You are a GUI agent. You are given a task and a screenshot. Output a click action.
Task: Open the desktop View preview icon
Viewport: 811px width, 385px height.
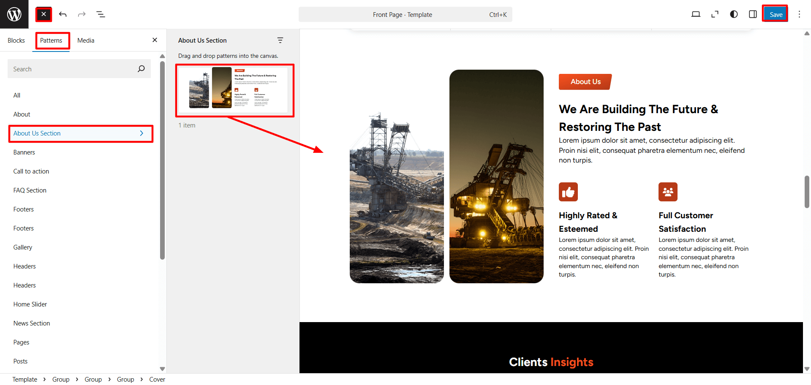click(x=696, y=14)
